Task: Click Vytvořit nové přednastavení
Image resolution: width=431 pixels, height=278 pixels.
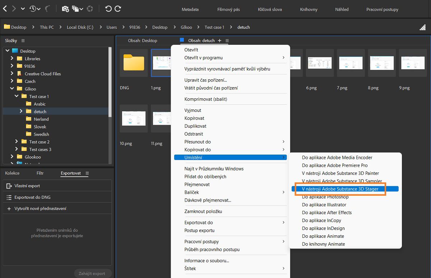Action: tap(40, 208)
